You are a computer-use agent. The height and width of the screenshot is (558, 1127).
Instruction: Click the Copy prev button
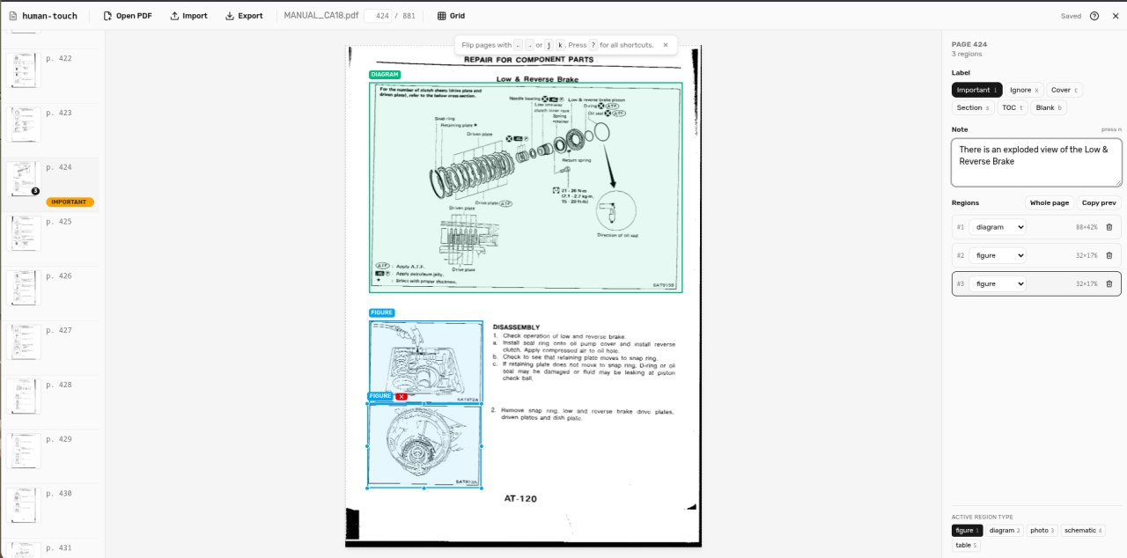pos(1099,203)
